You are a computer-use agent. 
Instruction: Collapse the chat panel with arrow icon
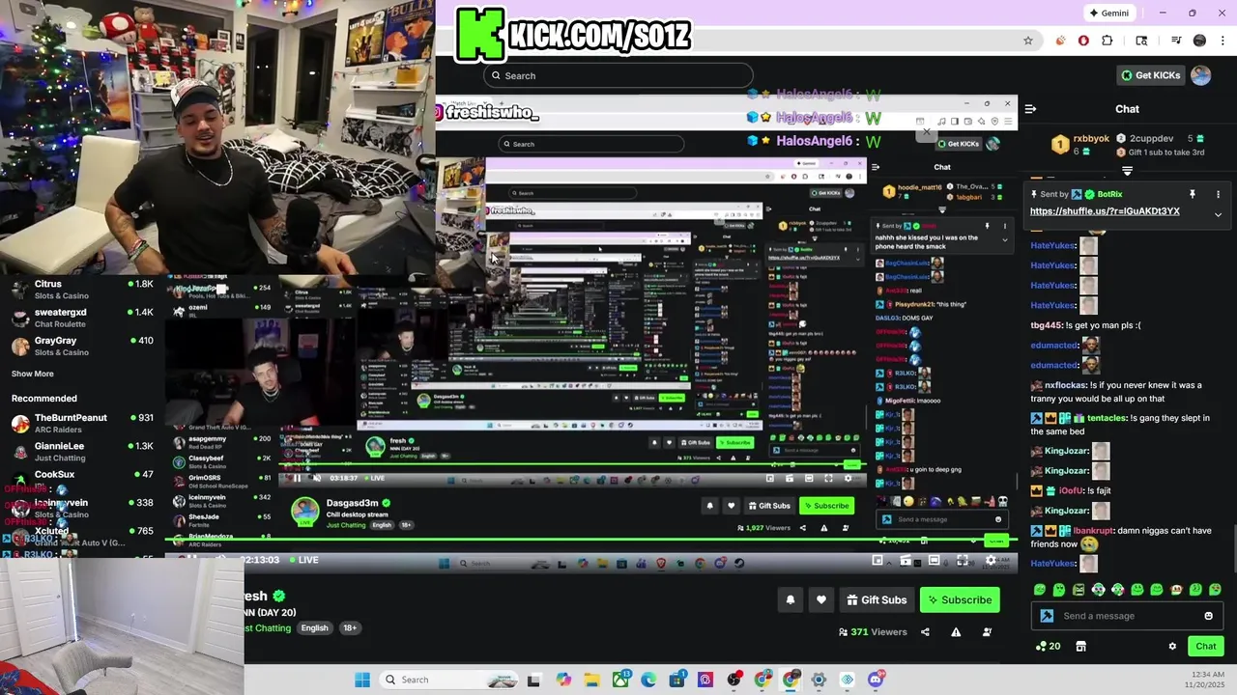[x=1030, y=109]
